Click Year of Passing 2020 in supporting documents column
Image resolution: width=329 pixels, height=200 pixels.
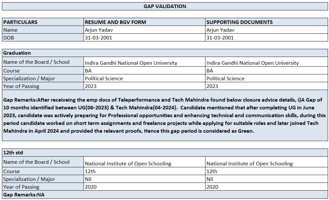212,187
